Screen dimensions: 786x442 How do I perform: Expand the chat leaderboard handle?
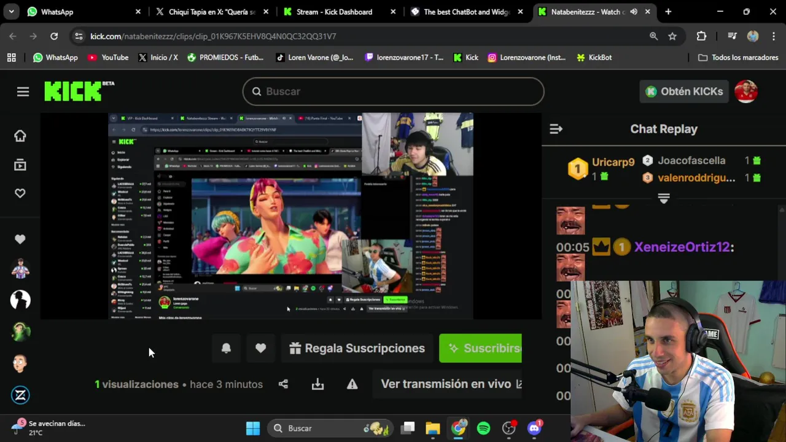[664, 198]
